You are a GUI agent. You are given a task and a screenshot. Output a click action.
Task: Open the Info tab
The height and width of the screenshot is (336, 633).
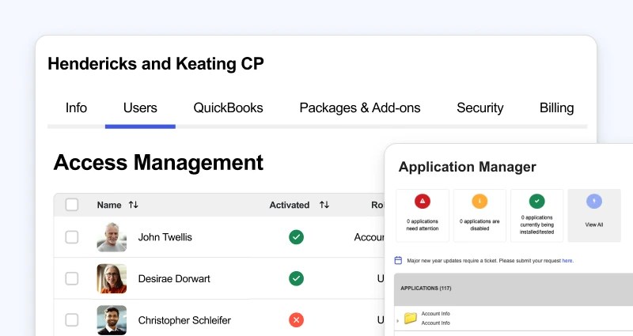click(x=76, y=108)
